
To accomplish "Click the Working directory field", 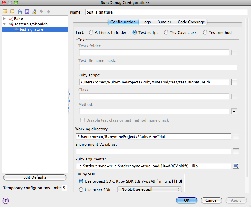I will [154, 137].
